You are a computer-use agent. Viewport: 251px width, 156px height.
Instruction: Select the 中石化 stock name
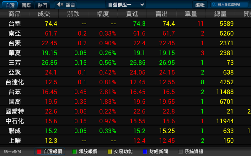click(14, 121)
